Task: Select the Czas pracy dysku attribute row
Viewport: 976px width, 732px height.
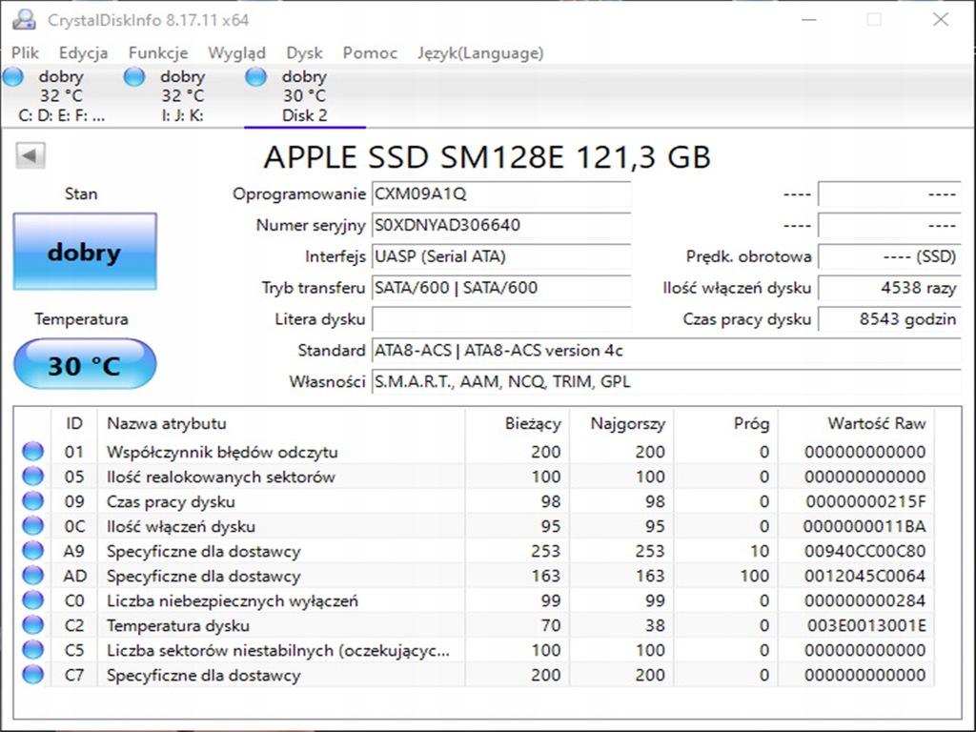Action: [x=286, y=501]
